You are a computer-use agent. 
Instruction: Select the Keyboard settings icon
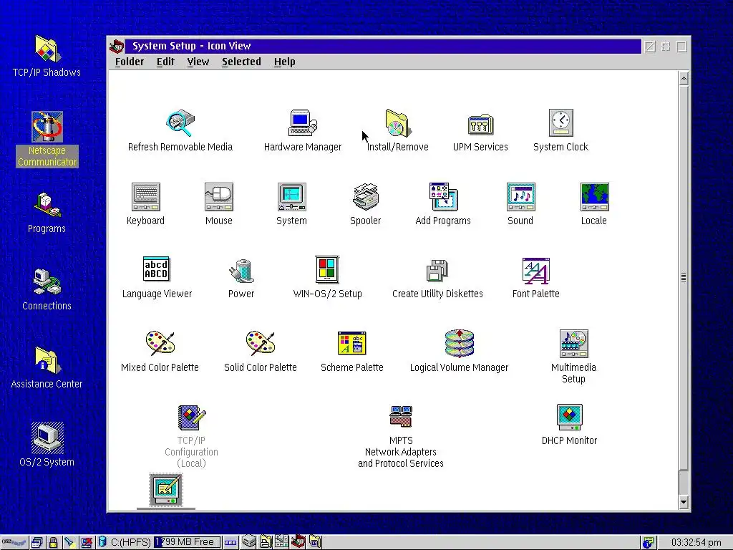(146, 196)
